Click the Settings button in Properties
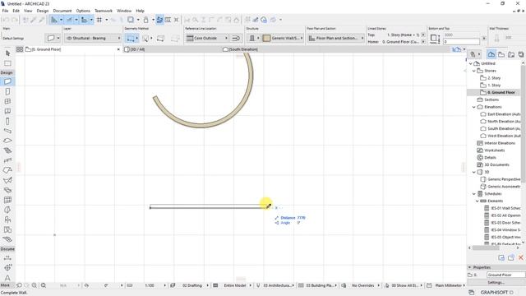 point(496,283)
